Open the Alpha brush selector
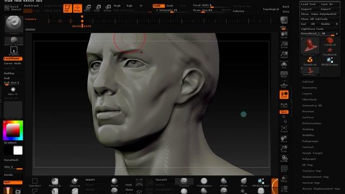 13,91
